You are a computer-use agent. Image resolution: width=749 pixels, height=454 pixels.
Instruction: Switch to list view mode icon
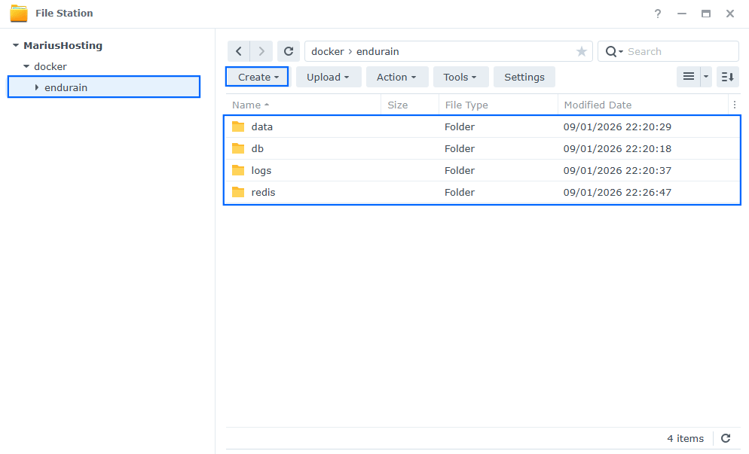688,77
